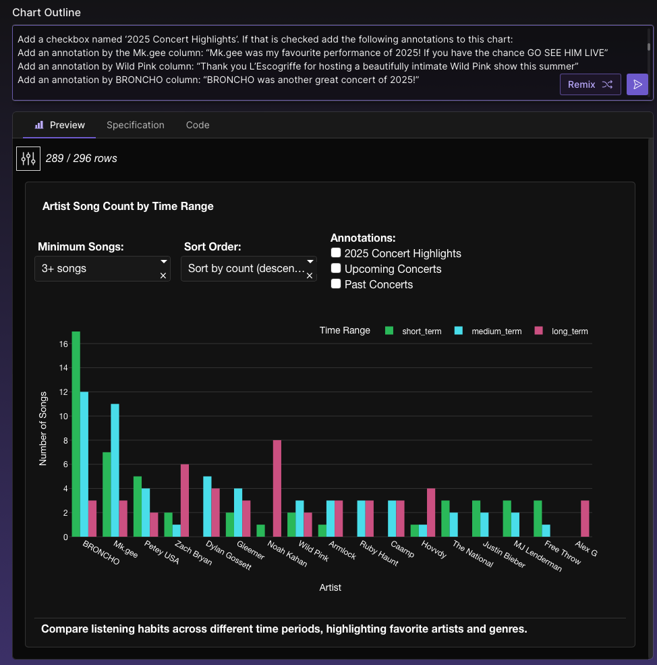Expand the Minimum Songs dropdown arrow
This screenshot has width=657, height=665.
[x=164, y=262]
